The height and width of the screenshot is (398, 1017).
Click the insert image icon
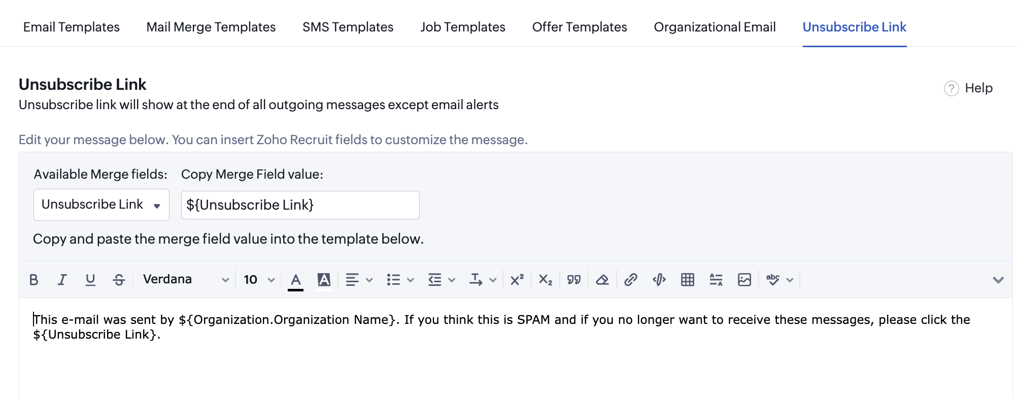tap(744, 280)
